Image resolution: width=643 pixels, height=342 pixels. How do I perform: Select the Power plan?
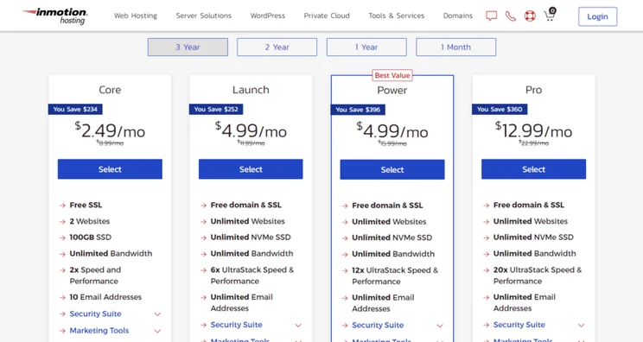pos(392,169)
